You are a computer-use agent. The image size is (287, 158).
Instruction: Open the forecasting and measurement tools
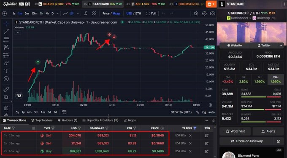click(6, 55)
